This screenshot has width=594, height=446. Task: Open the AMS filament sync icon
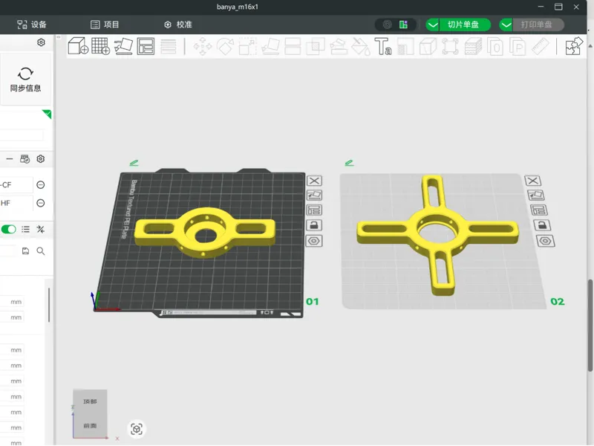25,159
